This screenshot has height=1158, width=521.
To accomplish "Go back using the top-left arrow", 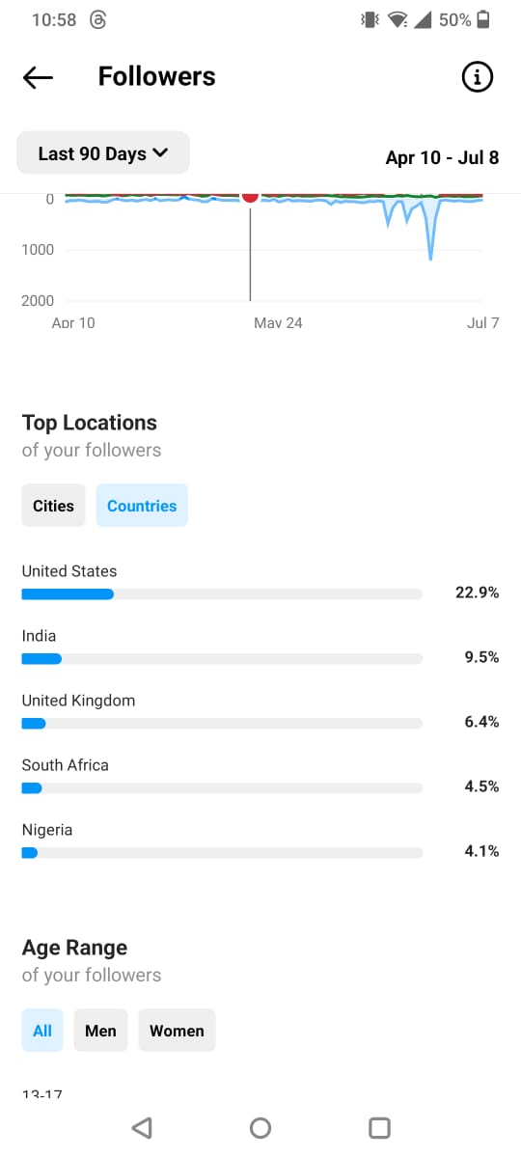I will point(38,77).
